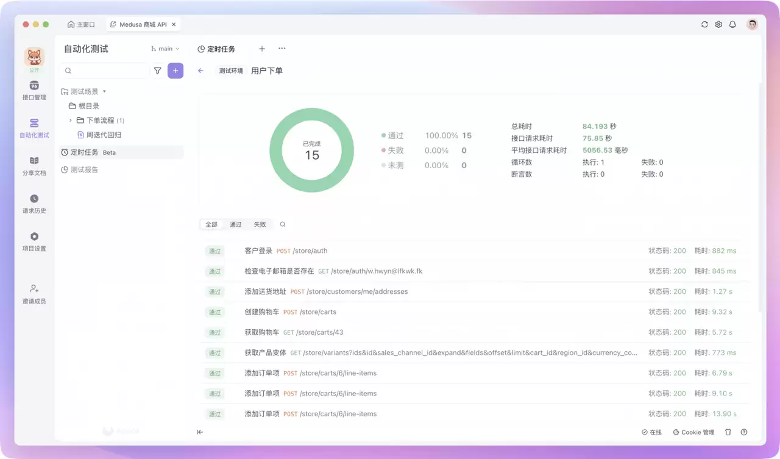Select the 下单流程 folder
This screenshot has height=459, width=780.
[100, 121]
